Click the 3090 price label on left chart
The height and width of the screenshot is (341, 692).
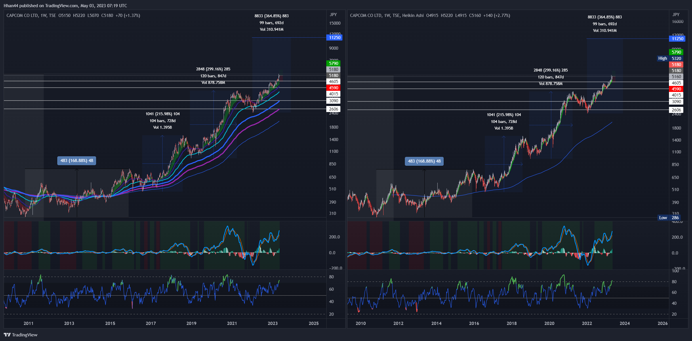click(x=333, y=101)
